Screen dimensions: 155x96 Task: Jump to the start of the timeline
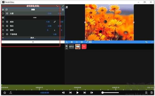pyautogui.click(x=70, y=93)
